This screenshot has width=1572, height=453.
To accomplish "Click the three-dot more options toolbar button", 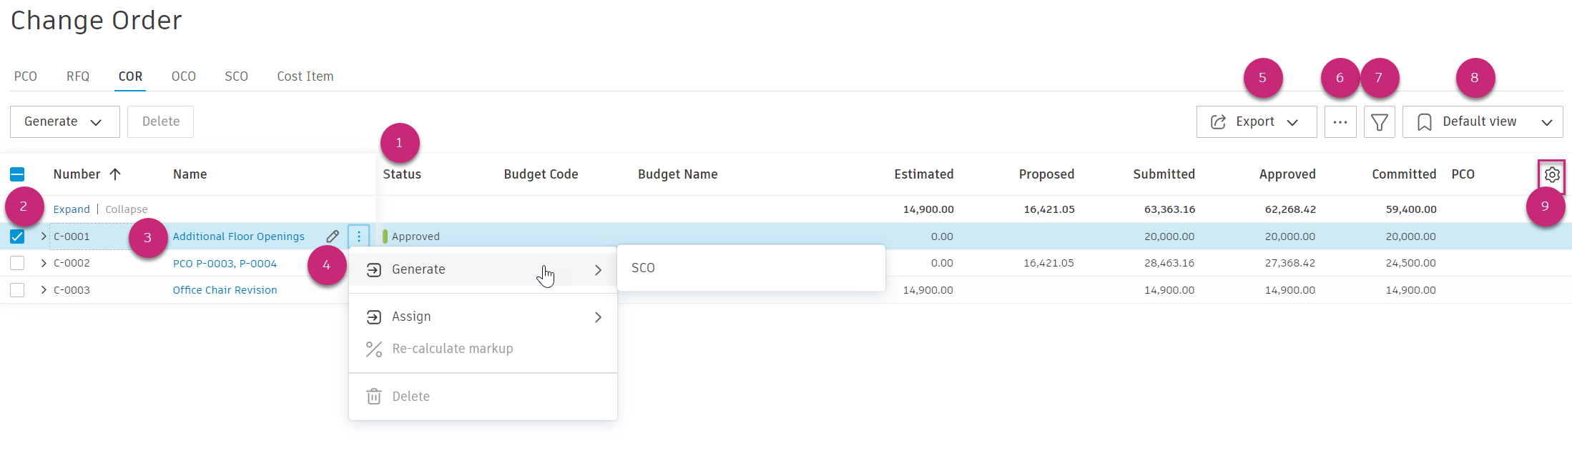I will tap(1340, 122).
